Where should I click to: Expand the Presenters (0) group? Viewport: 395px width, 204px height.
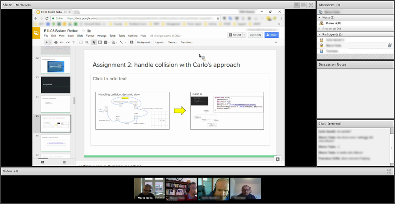pos(320,29)
